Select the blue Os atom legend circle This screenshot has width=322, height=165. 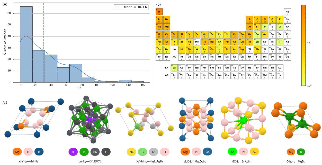207,152
